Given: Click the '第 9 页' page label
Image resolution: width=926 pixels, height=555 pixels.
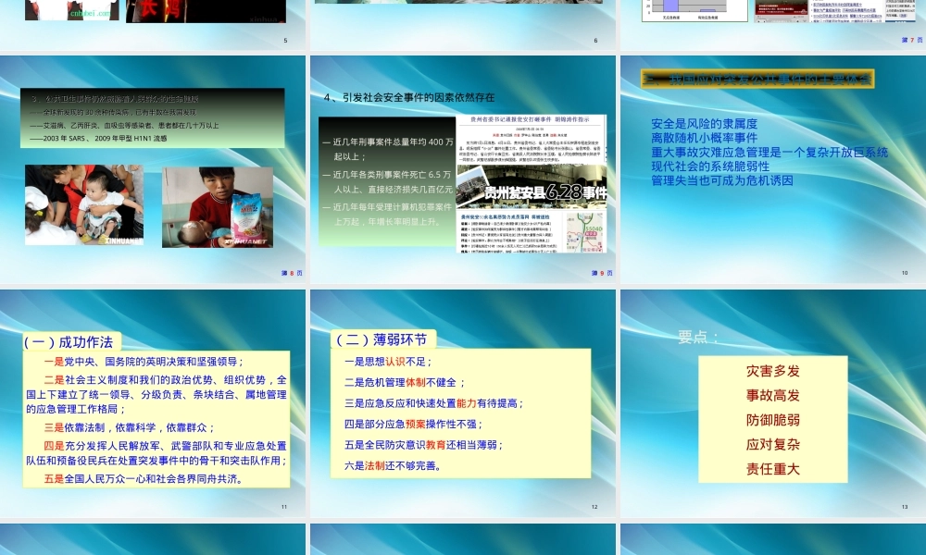Looking at the screenshot, I should coord(602,273).
